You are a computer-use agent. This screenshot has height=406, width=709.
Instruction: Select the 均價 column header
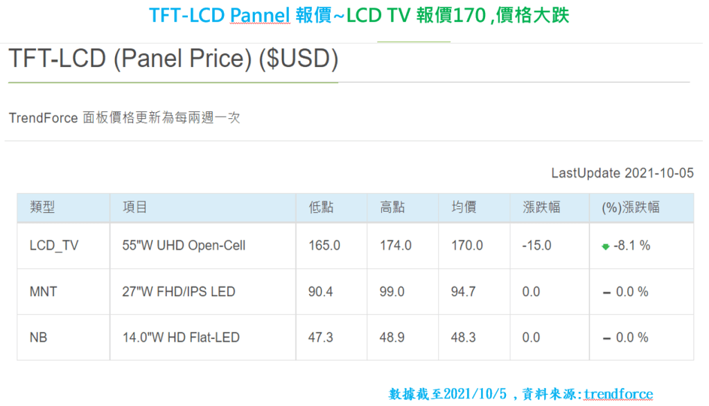(464, 207)
